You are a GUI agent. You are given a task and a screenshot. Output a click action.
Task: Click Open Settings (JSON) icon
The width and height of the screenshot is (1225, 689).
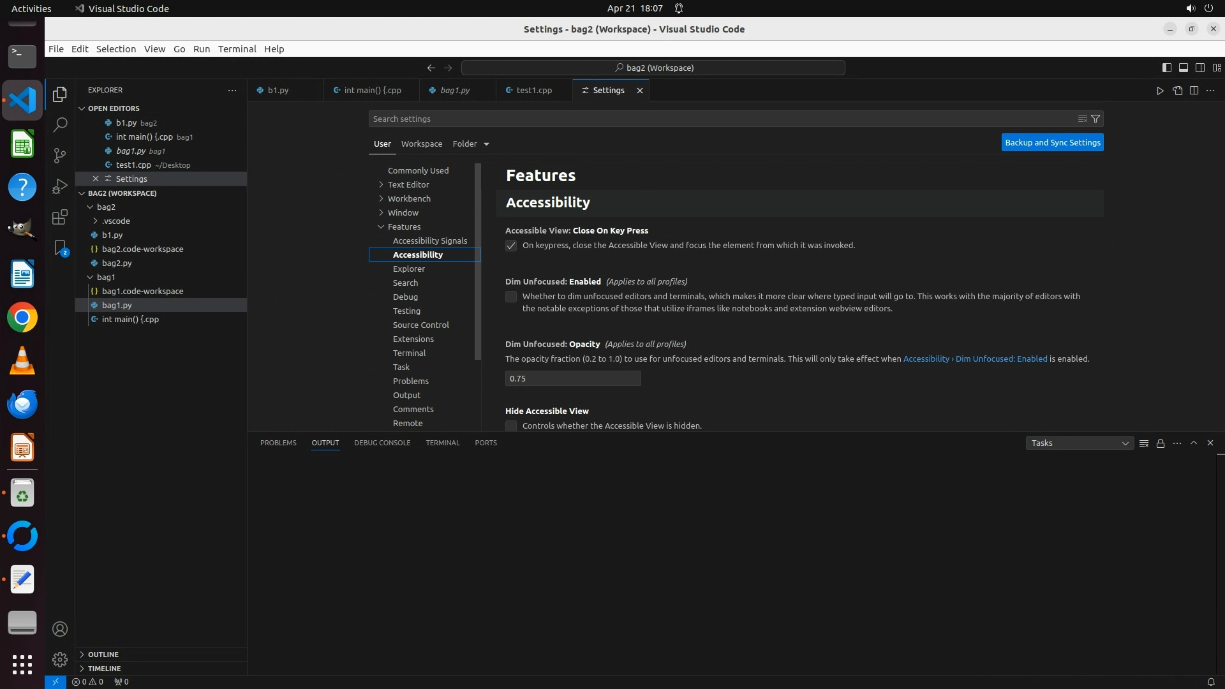[x=1177, y=91]
